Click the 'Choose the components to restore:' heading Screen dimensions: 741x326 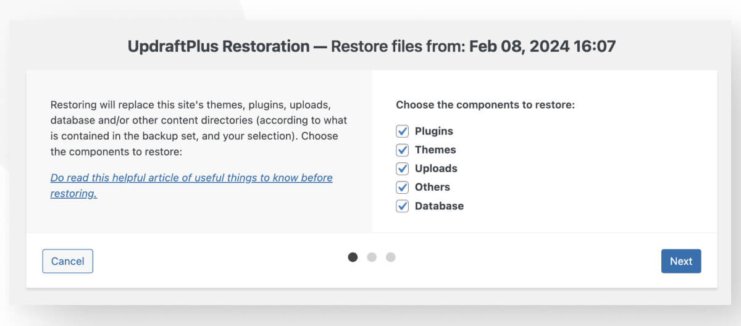[485, 105]
